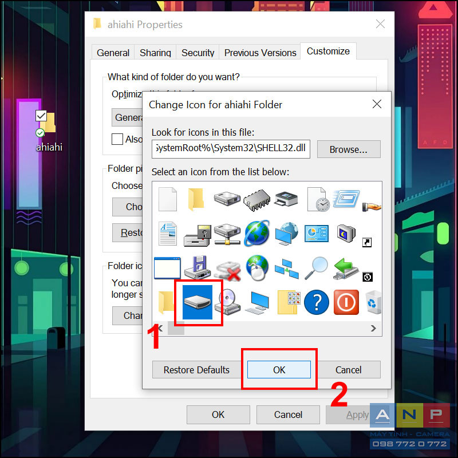Click the icon list scroll left arrow

[x=160, y=328]
